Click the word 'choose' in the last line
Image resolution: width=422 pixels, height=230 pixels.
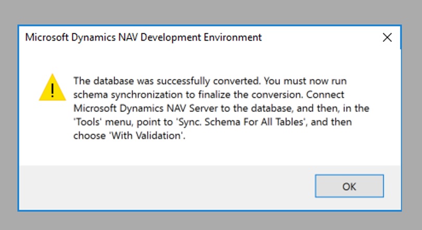pos(89,135)
